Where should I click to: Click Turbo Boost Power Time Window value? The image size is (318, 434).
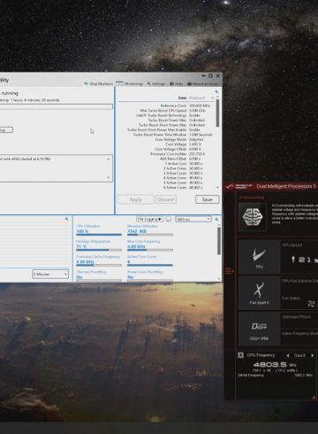(x=201, y=135)
